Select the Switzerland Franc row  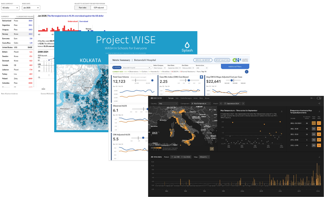click(x=17, y=20)
